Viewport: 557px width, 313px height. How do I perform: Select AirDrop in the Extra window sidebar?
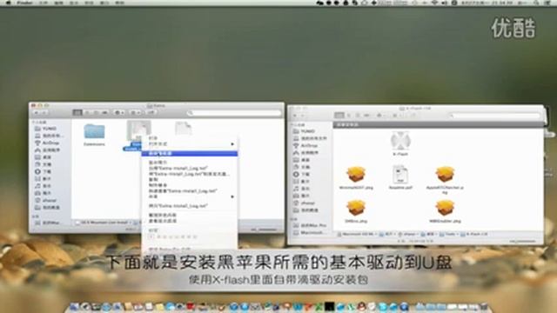[47, 143]
